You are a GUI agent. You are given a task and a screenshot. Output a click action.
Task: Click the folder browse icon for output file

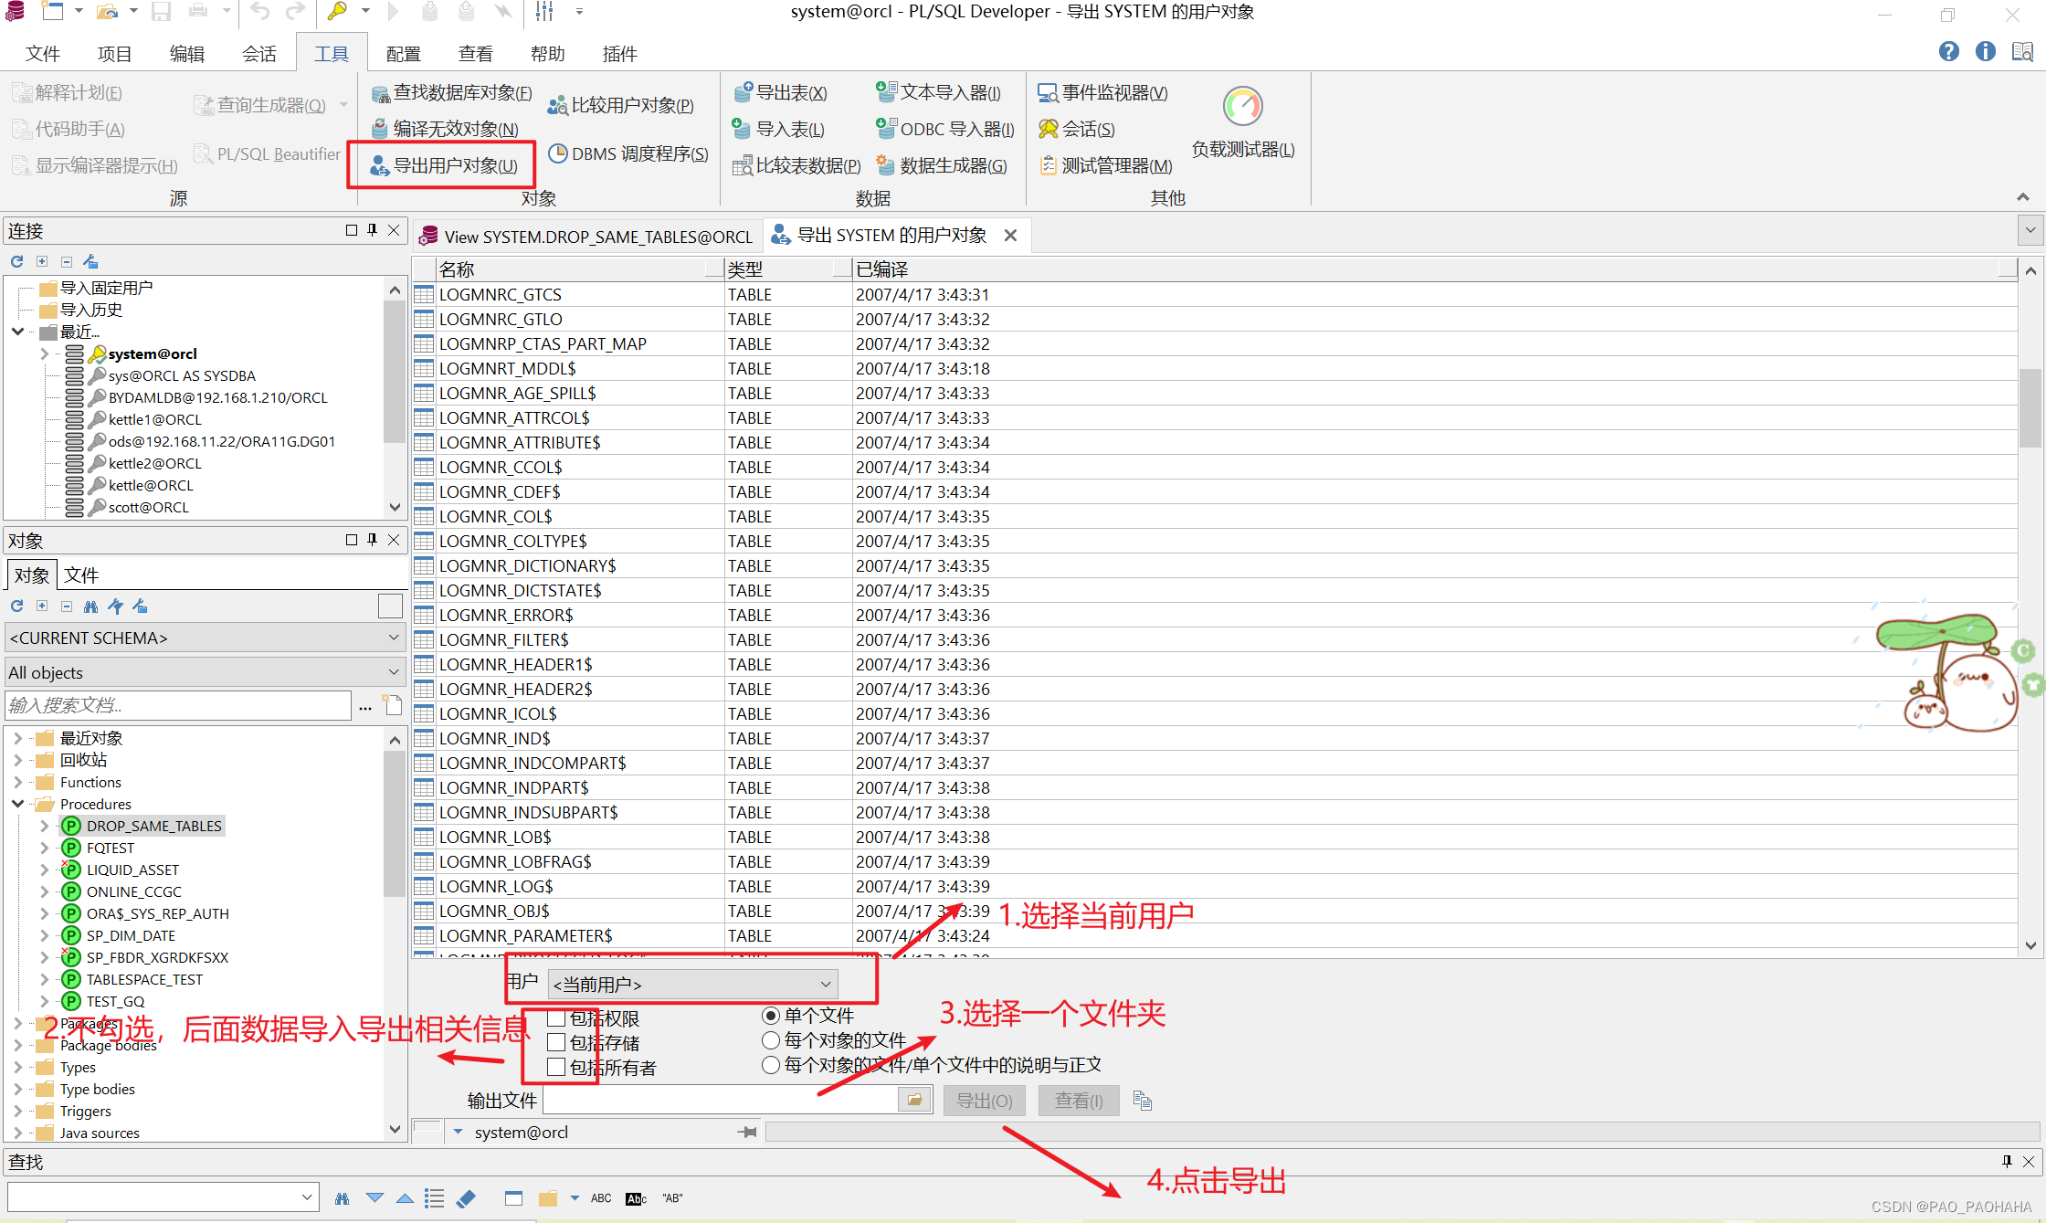[914, 1101]
